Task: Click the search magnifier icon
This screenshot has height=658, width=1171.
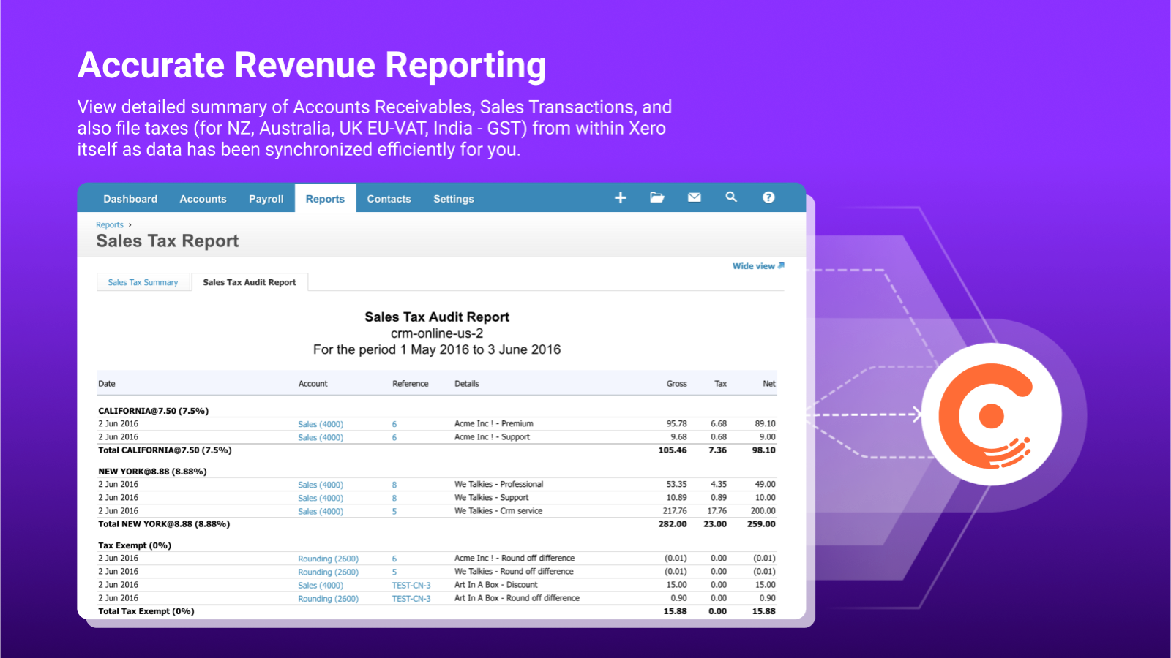Action: [x=731, y=197]
